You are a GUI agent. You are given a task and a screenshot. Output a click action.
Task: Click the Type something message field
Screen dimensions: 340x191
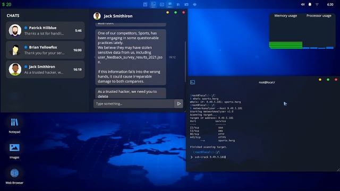click(x=134, y=104)
